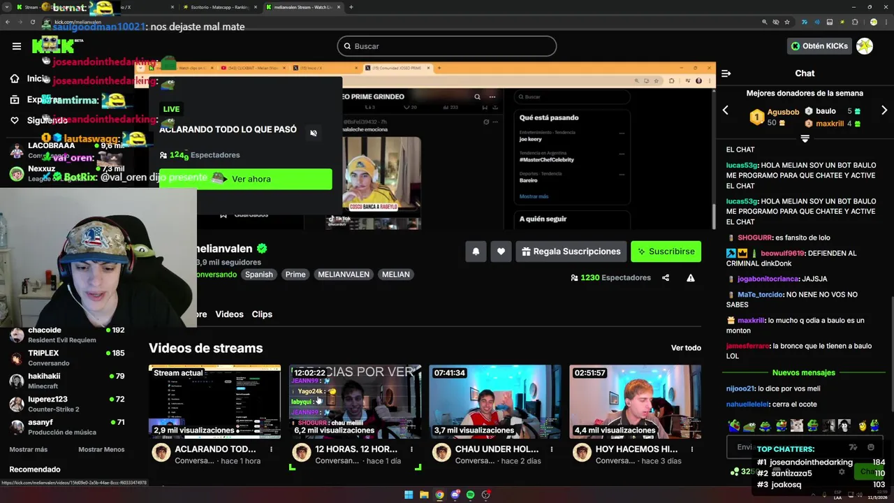Open the Videos tab
The image size is (894, 503).
click(229, 314)
